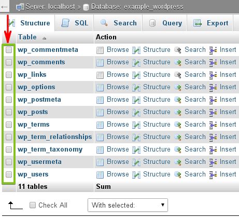This screenshot has height=218, width=239.
Task: Click the database cylinder icon in breadcrumb
Action: pyautogui.click(x=86, y=7)
